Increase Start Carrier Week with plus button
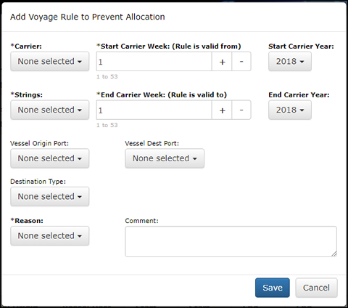This screenshot has width=348, height=308. [x=222, y=62]
